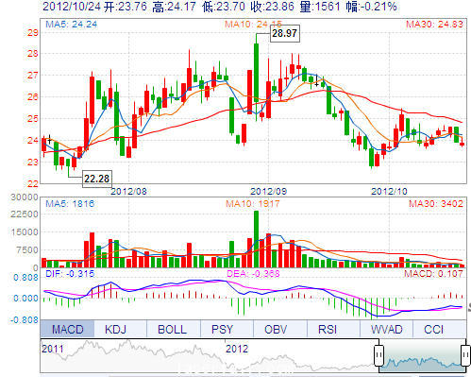Click the MA30: 24.83 price legend
This screenshot has width=471, height=377.
click(x=434, y=25)
